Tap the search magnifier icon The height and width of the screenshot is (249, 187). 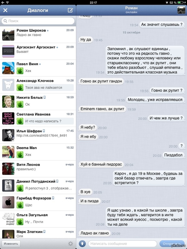5,21
